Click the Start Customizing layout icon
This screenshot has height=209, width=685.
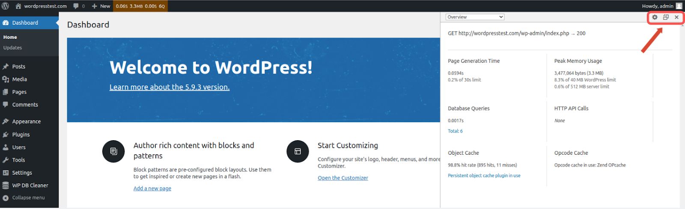298,151
